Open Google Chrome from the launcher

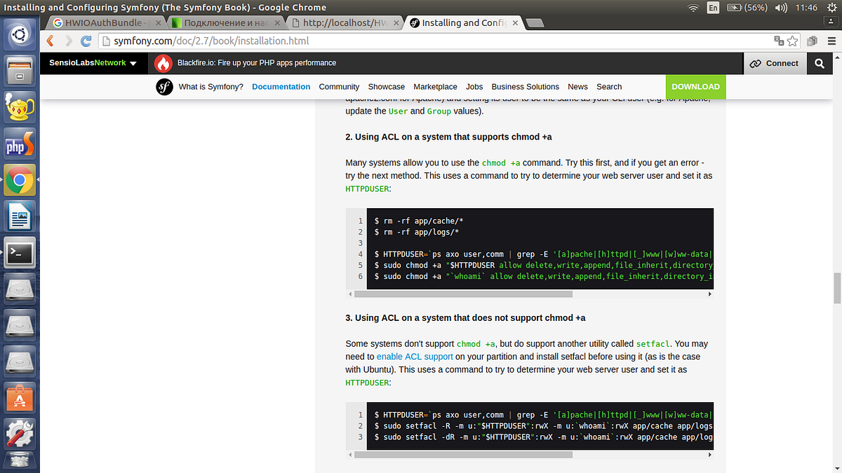19,179
